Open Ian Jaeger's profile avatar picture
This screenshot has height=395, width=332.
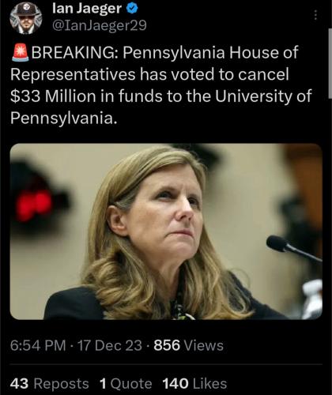[26, 18]
